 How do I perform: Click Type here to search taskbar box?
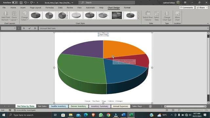(x=30, y=115)
